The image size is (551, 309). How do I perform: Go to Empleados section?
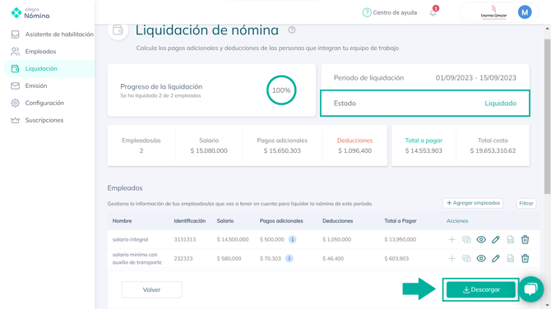[40, 51]
